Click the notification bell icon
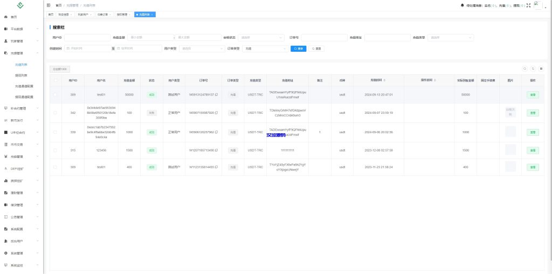 462,5
